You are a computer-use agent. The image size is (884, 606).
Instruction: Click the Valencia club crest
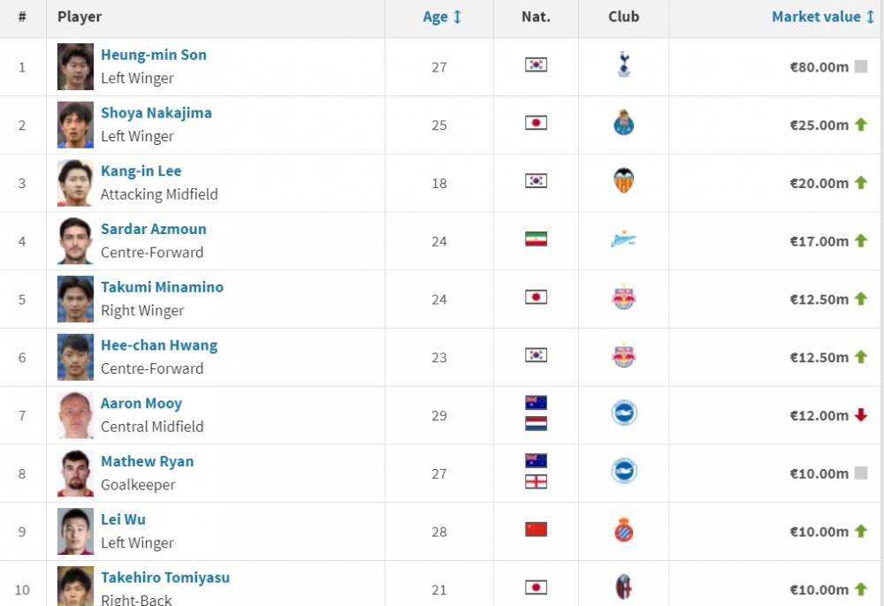623,181
